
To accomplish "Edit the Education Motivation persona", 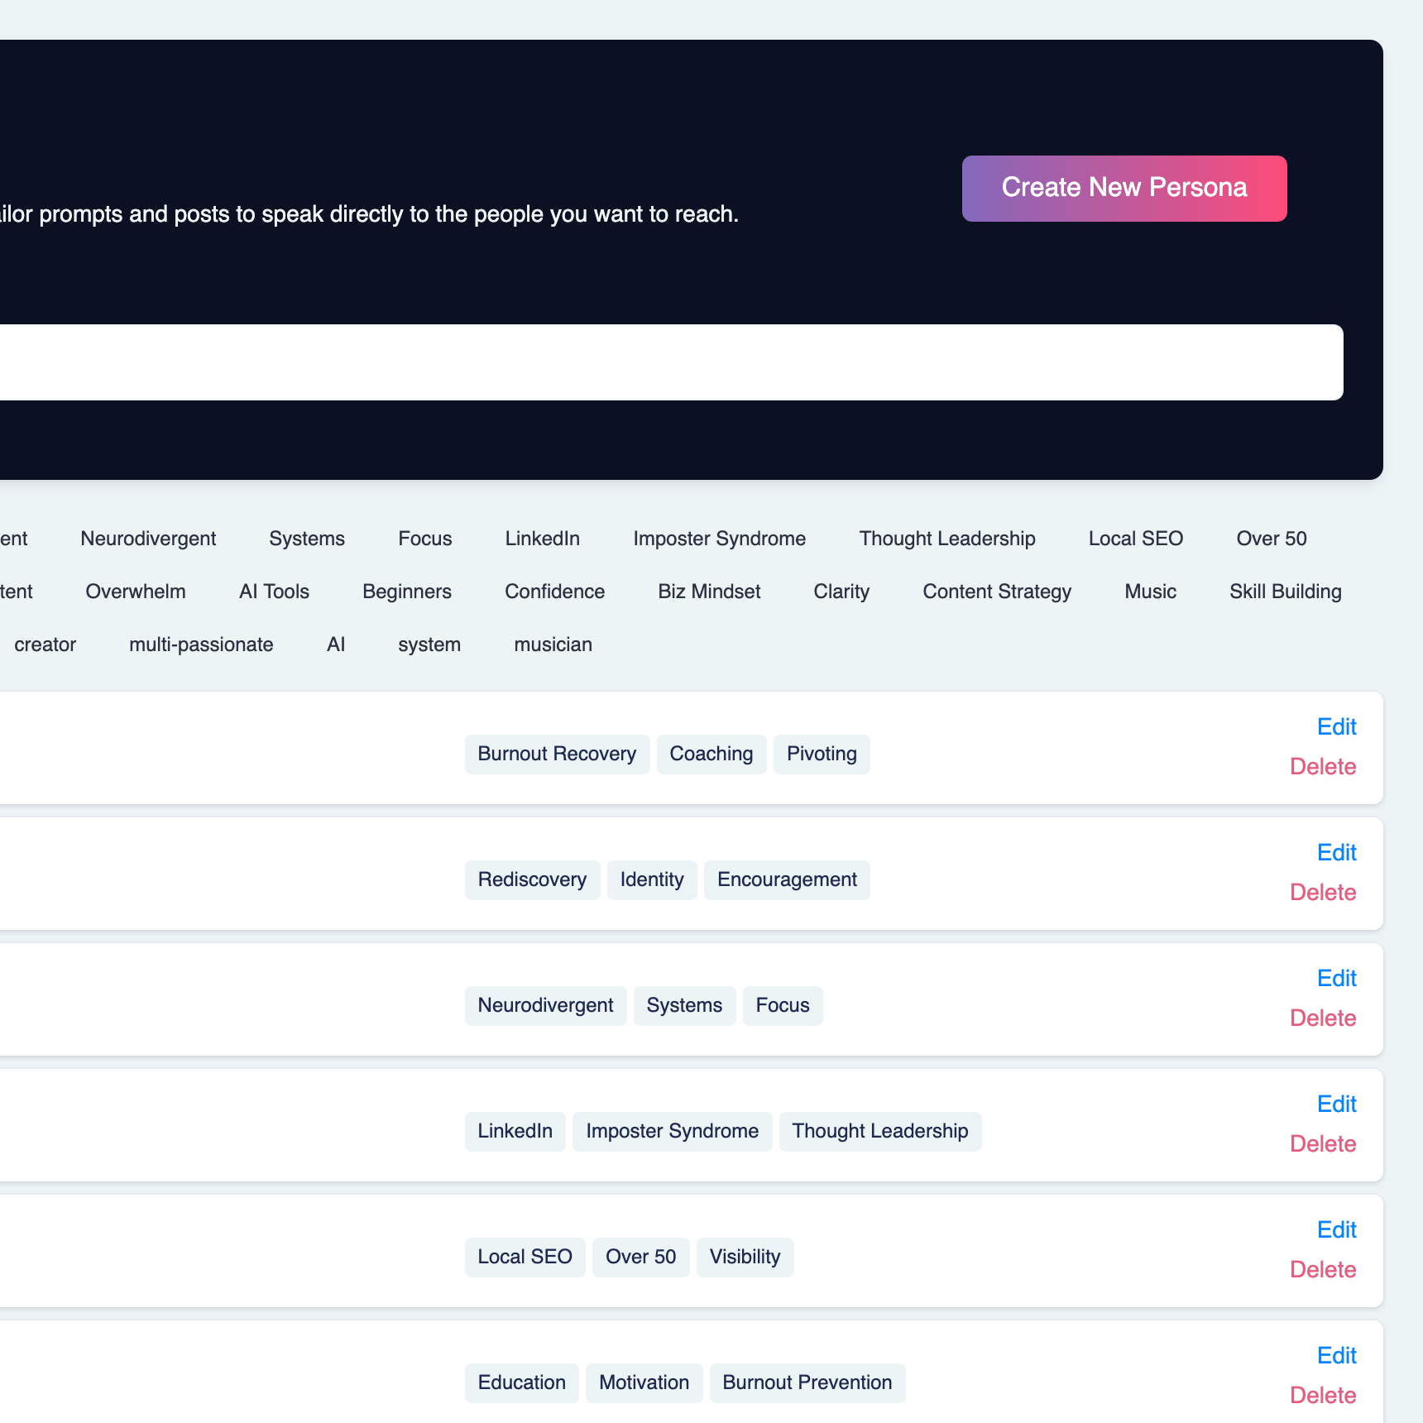I will pyautogui.click(x=1336, y=1355).
